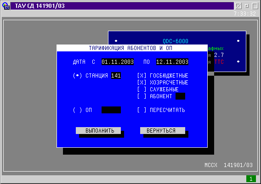Click the ВЫПОЛНИТЬ button
Viewport: 261px width, 184px height.
point(98,131)
